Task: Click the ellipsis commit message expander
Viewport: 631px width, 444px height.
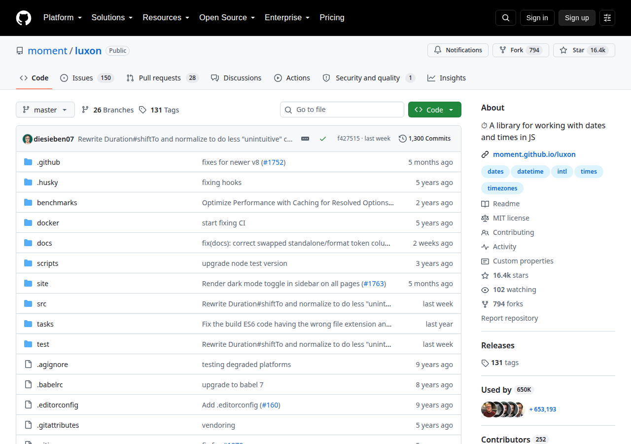Action: [x=305, y=139]
